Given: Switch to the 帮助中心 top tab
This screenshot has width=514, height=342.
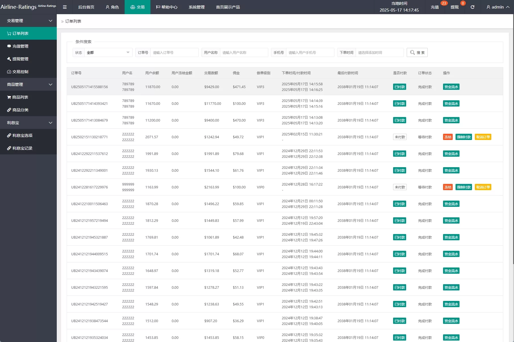Looking at the screenshot, I should click(167, 7).
